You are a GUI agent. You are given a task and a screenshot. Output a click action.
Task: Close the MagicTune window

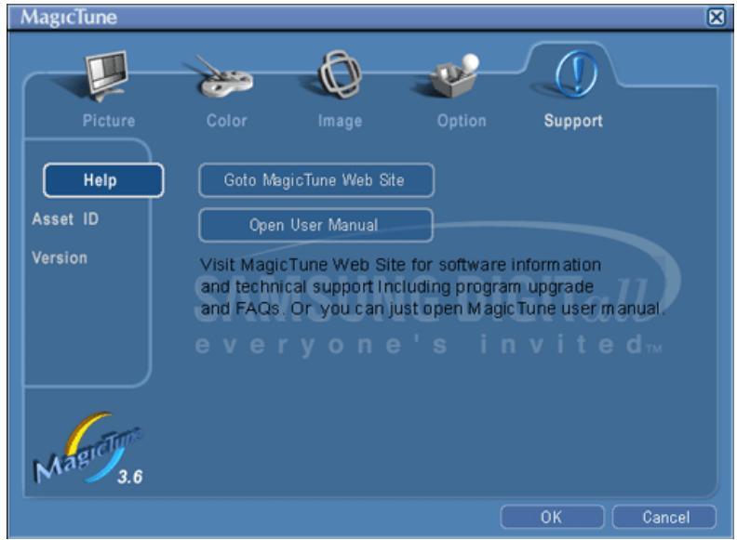(x=717, y=18)
